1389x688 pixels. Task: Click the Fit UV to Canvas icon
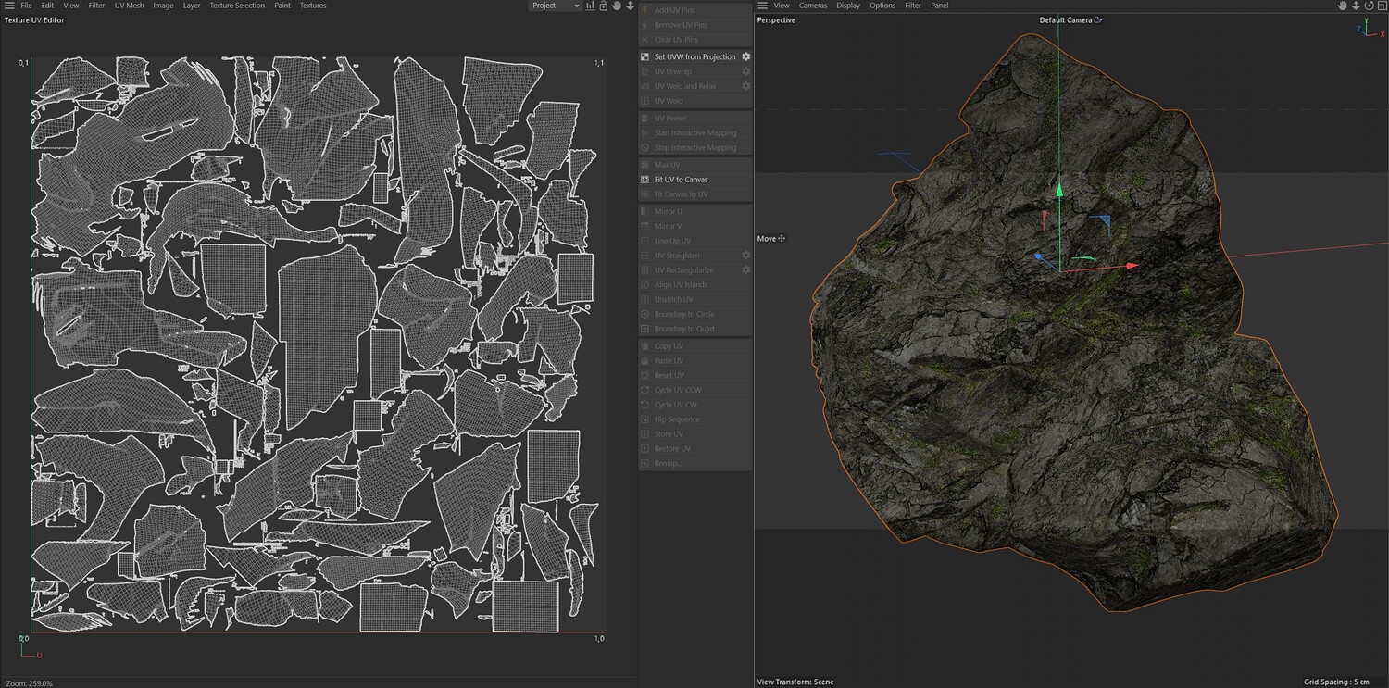click(x=645, y=180)
